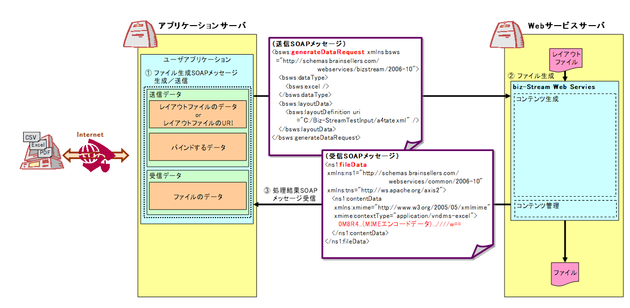The width and height of the screenshot is (630, 308).
Task: Click the closing </ns1:contentData> tag
Action: pyautogui.click(x=359, y=233)
